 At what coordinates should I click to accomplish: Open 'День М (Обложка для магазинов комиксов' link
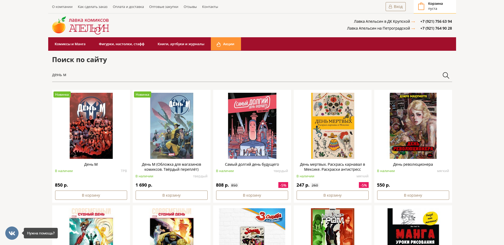(x=172, y=167)
